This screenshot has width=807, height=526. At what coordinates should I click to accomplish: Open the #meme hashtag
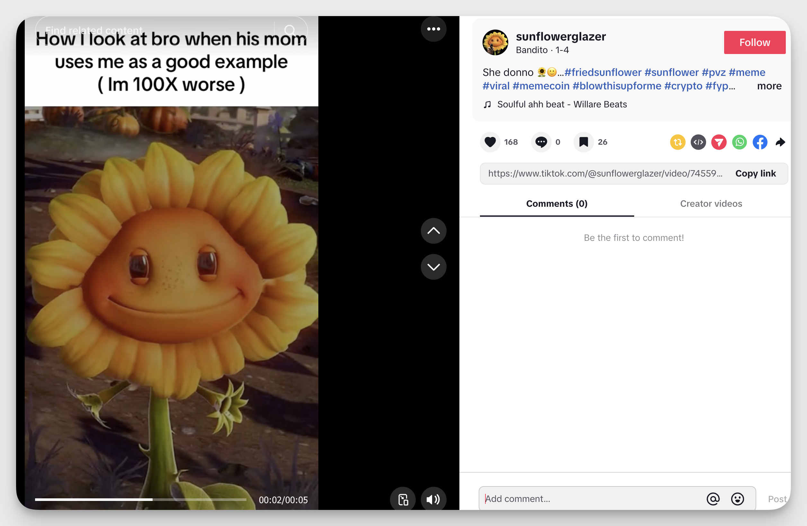[x=747, y=72]
